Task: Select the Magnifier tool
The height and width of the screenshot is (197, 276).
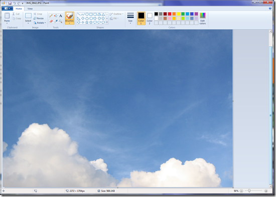Action: (x=61, y=21)
